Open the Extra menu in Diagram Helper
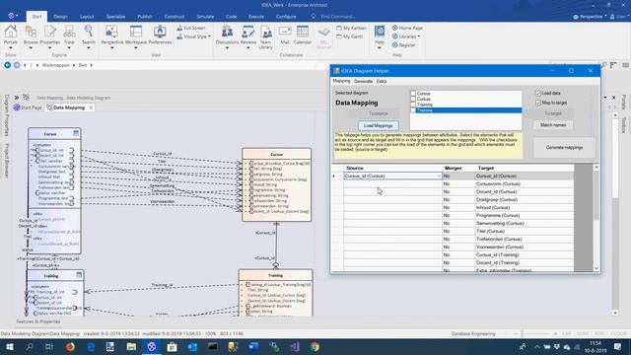The width and height of the screenshot is (631, 355). click(x=382, y=81)
